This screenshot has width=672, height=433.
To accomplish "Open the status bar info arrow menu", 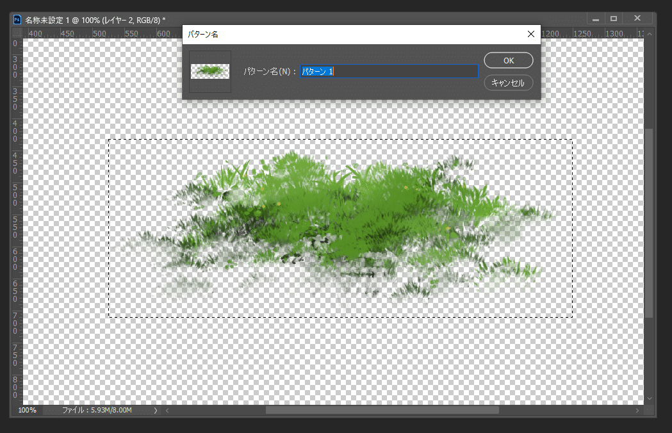I will coord(156,411).
